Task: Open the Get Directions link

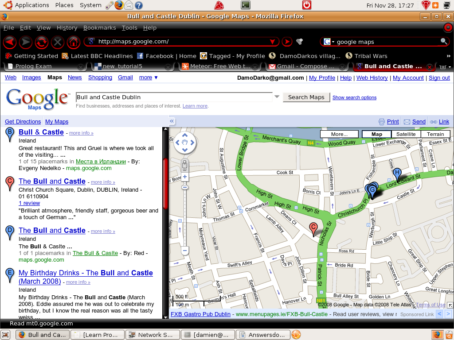Action: coord(23,122)
